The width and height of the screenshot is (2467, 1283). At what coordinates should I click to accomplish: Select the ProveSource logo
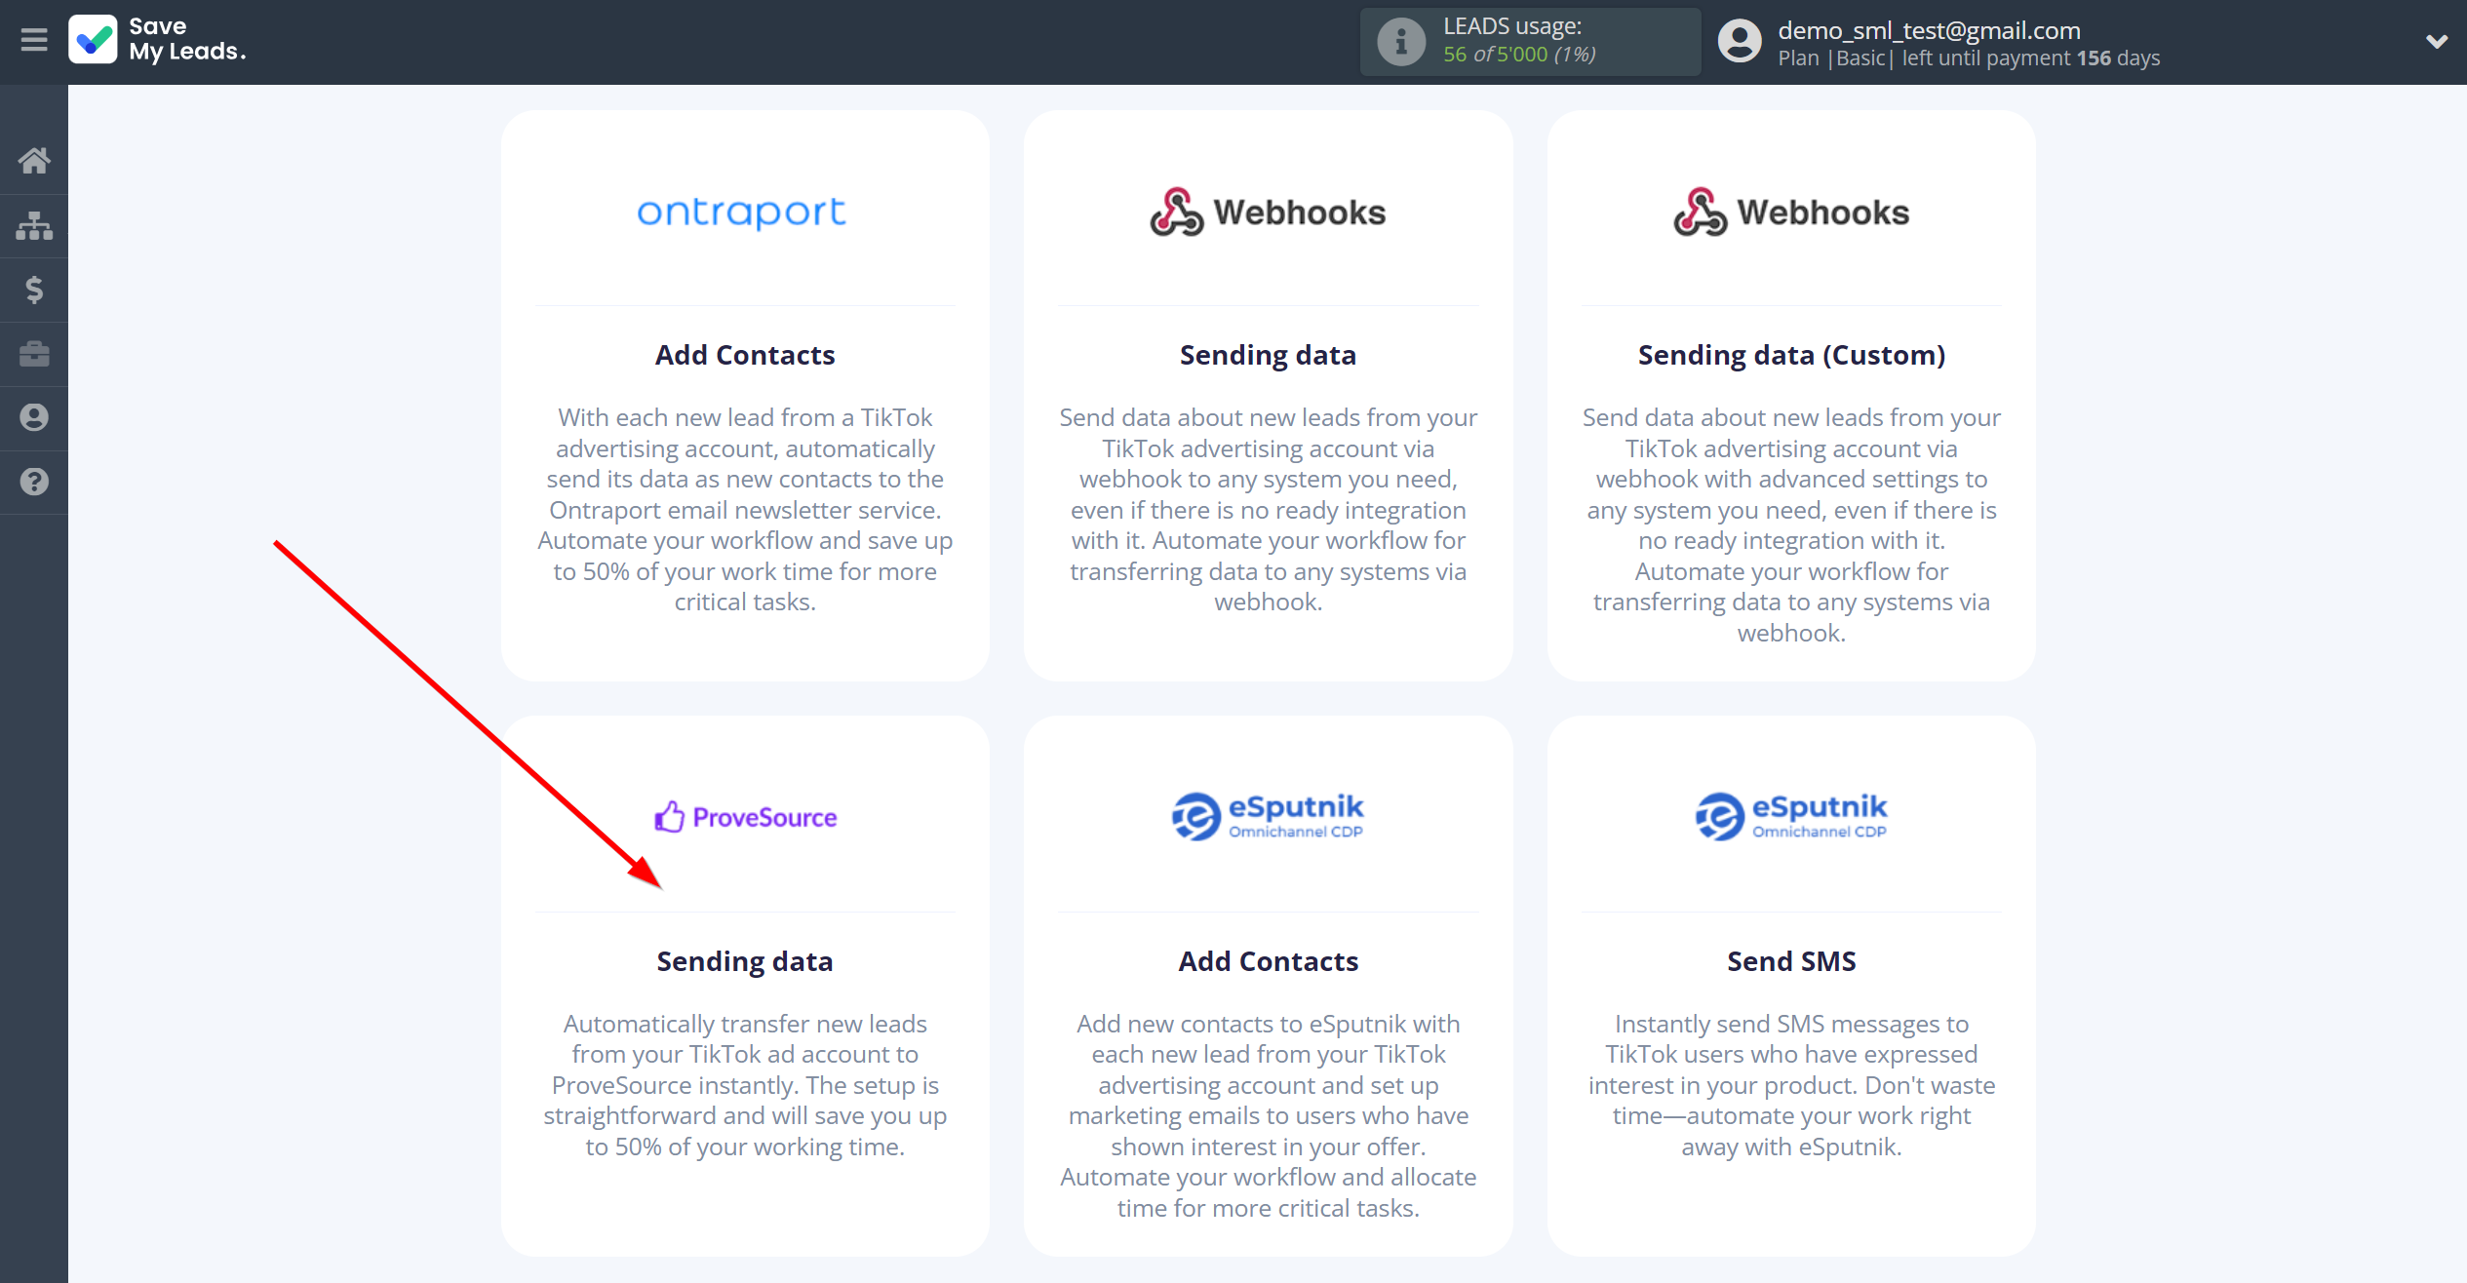(745, 817)
